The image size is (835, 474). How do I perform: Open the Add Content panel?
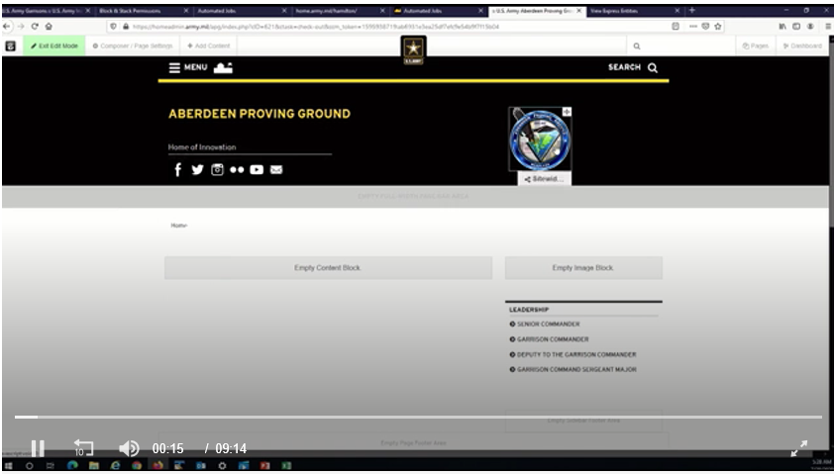208,47
